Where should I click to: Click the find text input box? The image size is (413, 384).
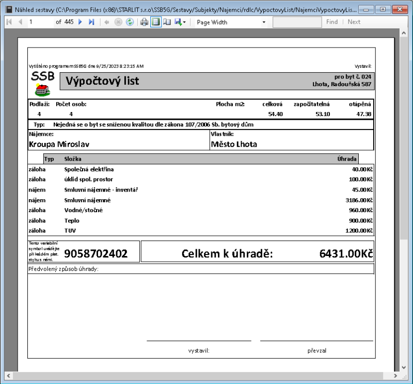(296, 22)
